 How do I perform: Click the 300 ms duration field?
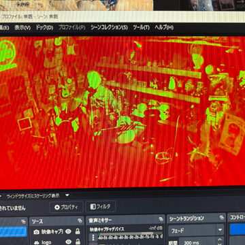click(x=197, y=242)
